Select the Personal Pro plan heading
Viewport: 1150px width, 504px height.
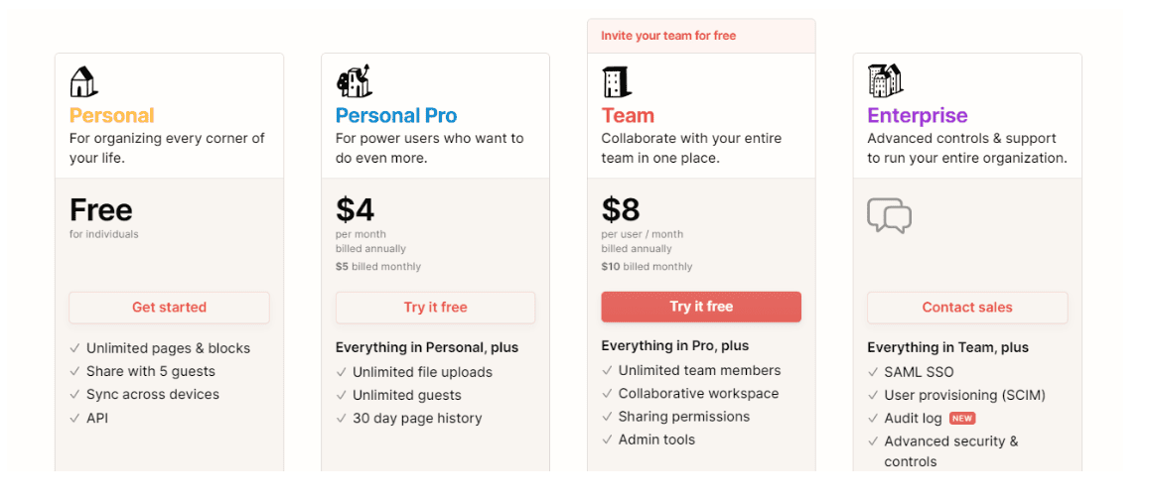point(396,116)
